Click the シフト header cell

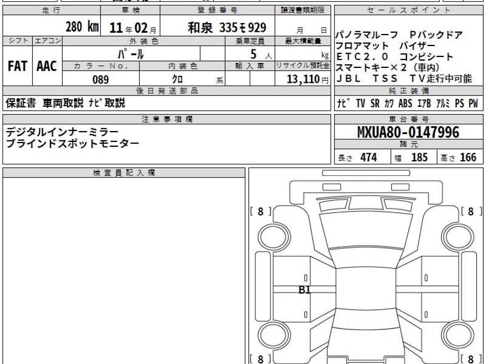[x=17, y=41]
